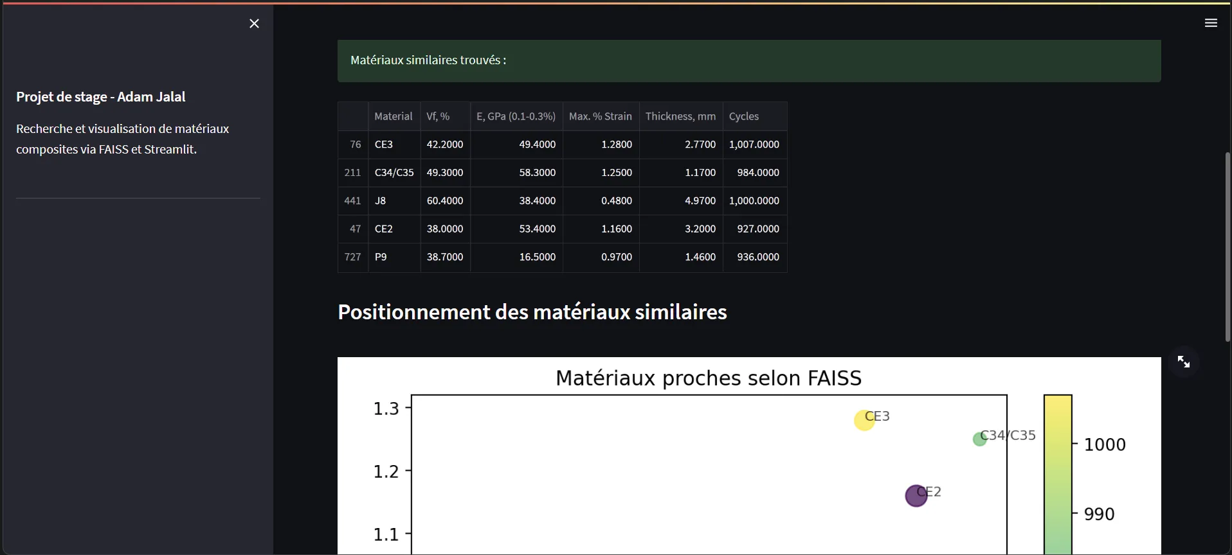1232x555 pixels.
Task: Open the hamburger main menu
Action: pos(1211,23)
